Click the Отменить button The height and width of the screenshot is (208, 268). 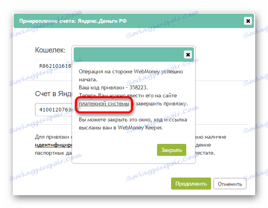click(230, 184)
